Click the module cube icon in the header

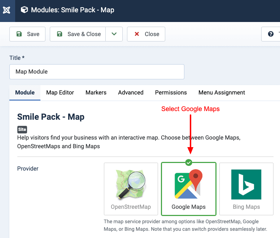(24, 10)
